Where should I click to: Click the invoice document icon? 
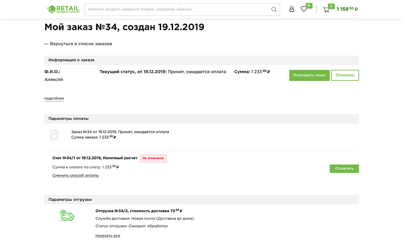(55, 135)
